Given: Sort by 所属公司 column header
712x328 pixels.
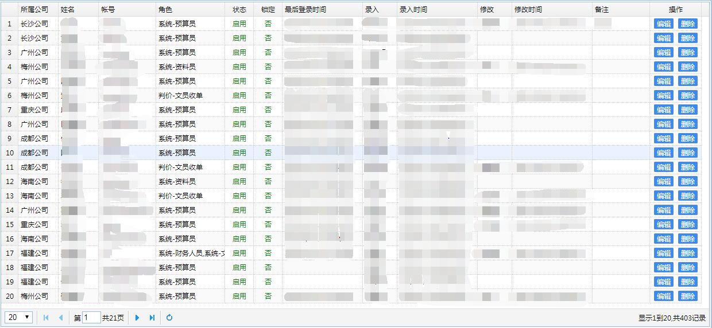Looking at the screenshot, I should [x=34, y=10].
